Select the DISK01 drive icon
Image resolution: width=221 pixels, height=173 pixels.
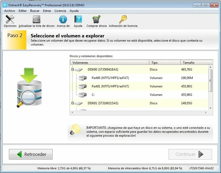[x=79, y=103]
